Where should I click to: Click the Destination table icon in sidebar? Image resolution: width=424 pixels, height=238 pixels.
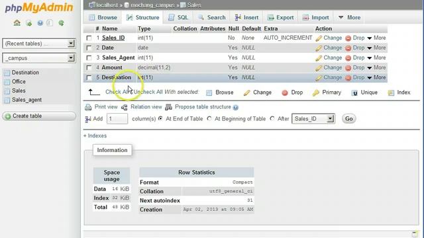[x=7, y=73]
